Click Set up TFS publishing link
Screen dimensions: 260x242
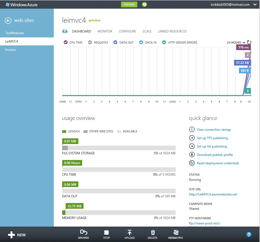[x=212, y=138]
